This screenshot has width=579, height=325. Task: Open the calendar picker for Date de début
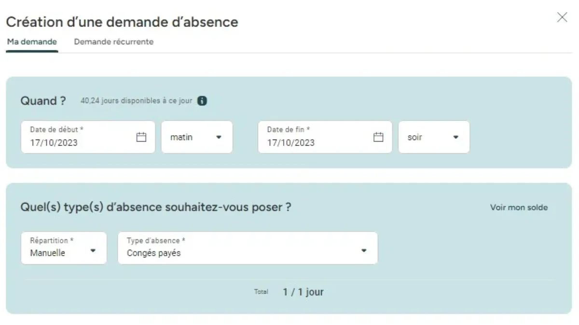click(x=141, y=137)
